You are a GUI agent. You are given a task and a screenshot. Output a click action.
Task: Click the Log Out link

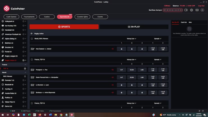[201, 6]
